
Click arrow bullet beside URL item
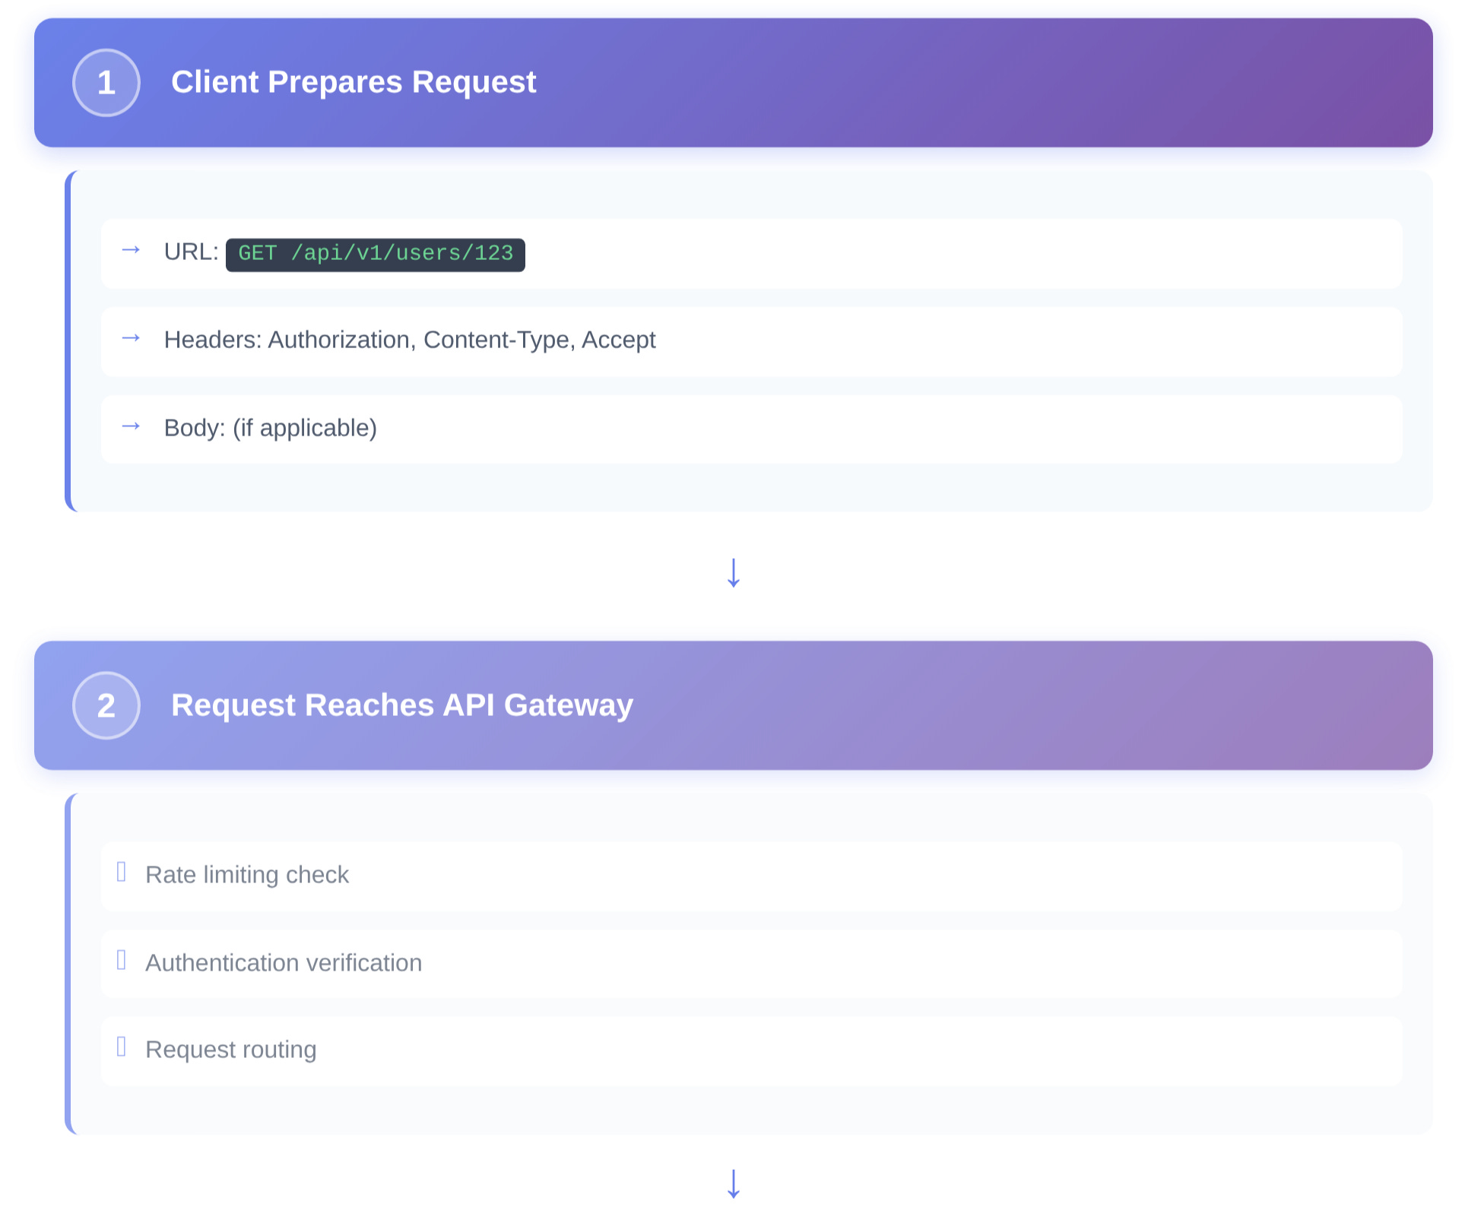[x=131, y=250]
